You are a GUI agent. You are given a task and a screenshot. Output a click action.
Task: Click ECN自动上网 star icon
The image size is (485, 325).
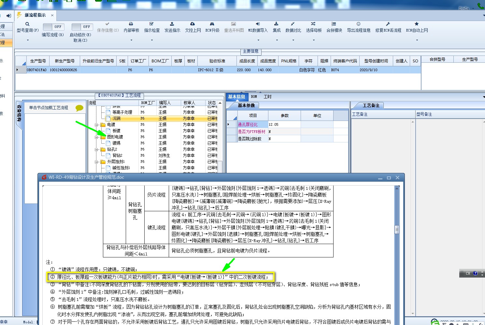click(x=417, y=24)
